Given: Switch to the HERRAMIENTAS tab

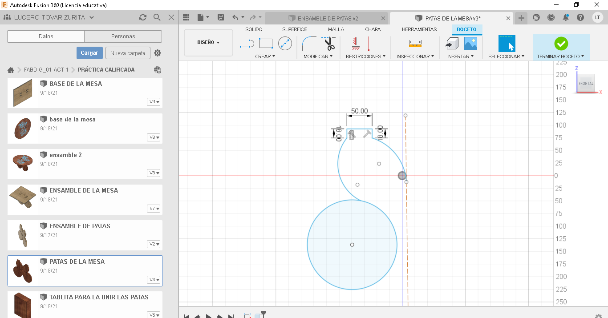Looking at the screenshot, I should coord(419,29).
